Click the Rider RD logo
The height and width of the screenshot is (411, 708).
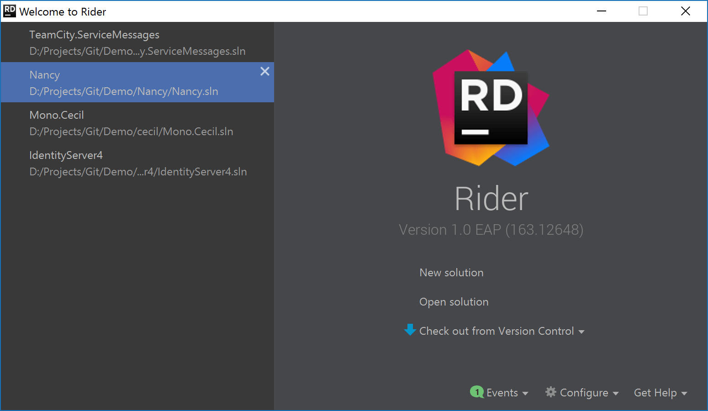click(x=491, y=108)
